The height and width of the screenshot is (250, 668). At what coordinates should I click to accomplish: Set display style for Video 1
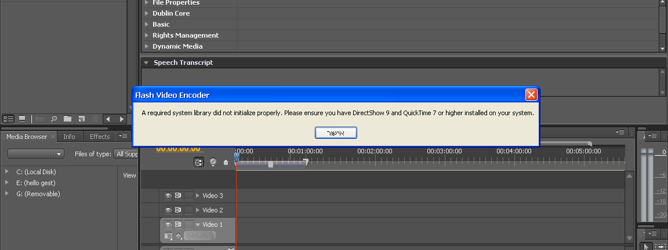(168, 236)
